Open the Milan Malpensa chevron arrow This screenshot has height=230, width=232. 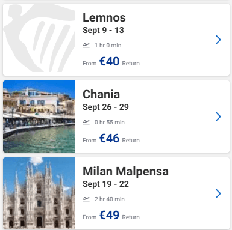point(218,193)
